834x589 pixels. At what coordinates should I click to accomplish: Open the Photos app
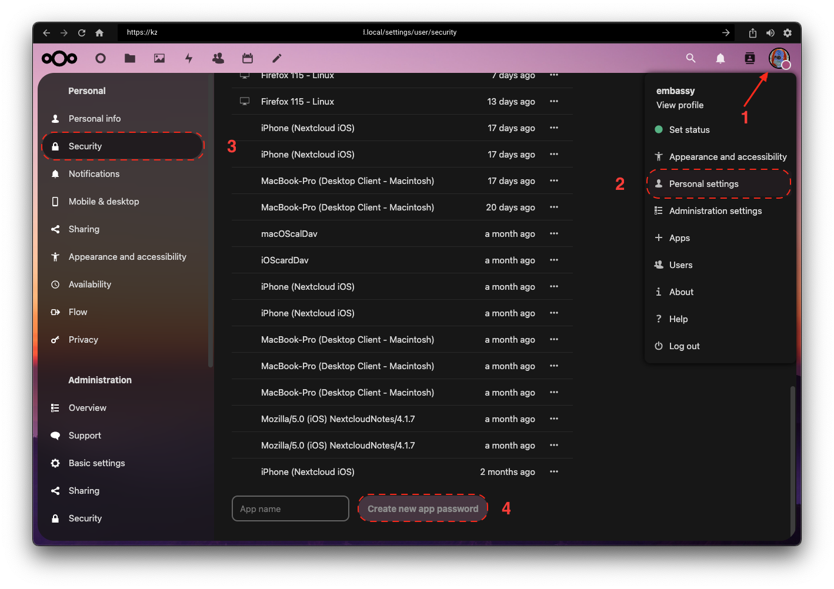(159, 58)
